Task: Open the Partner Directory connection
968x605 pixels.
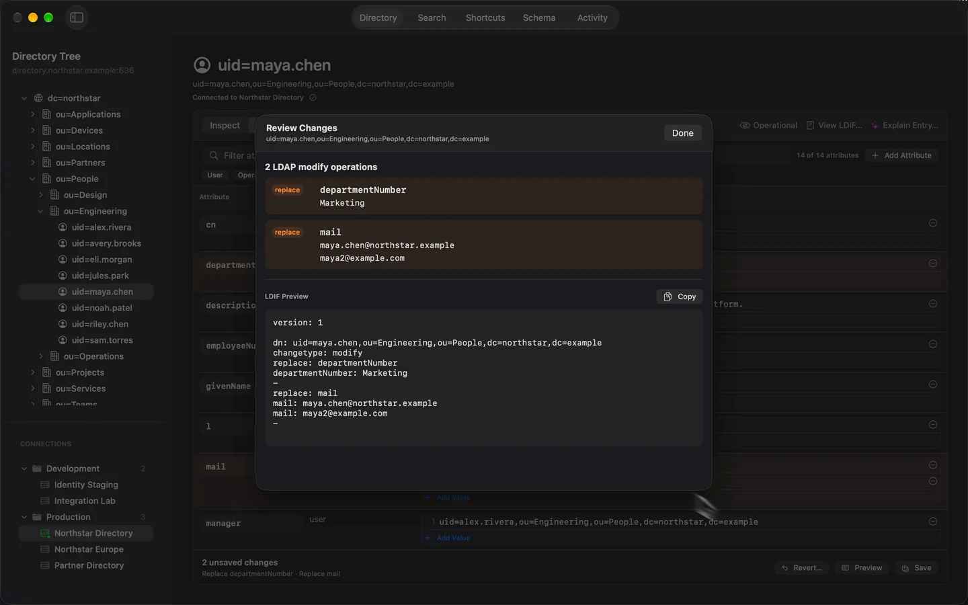Action: (89, 565)
